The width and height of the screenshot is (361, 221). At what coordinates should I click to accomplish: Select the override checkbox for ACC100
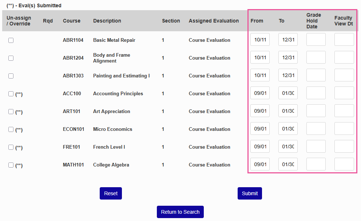coord(11,94)
